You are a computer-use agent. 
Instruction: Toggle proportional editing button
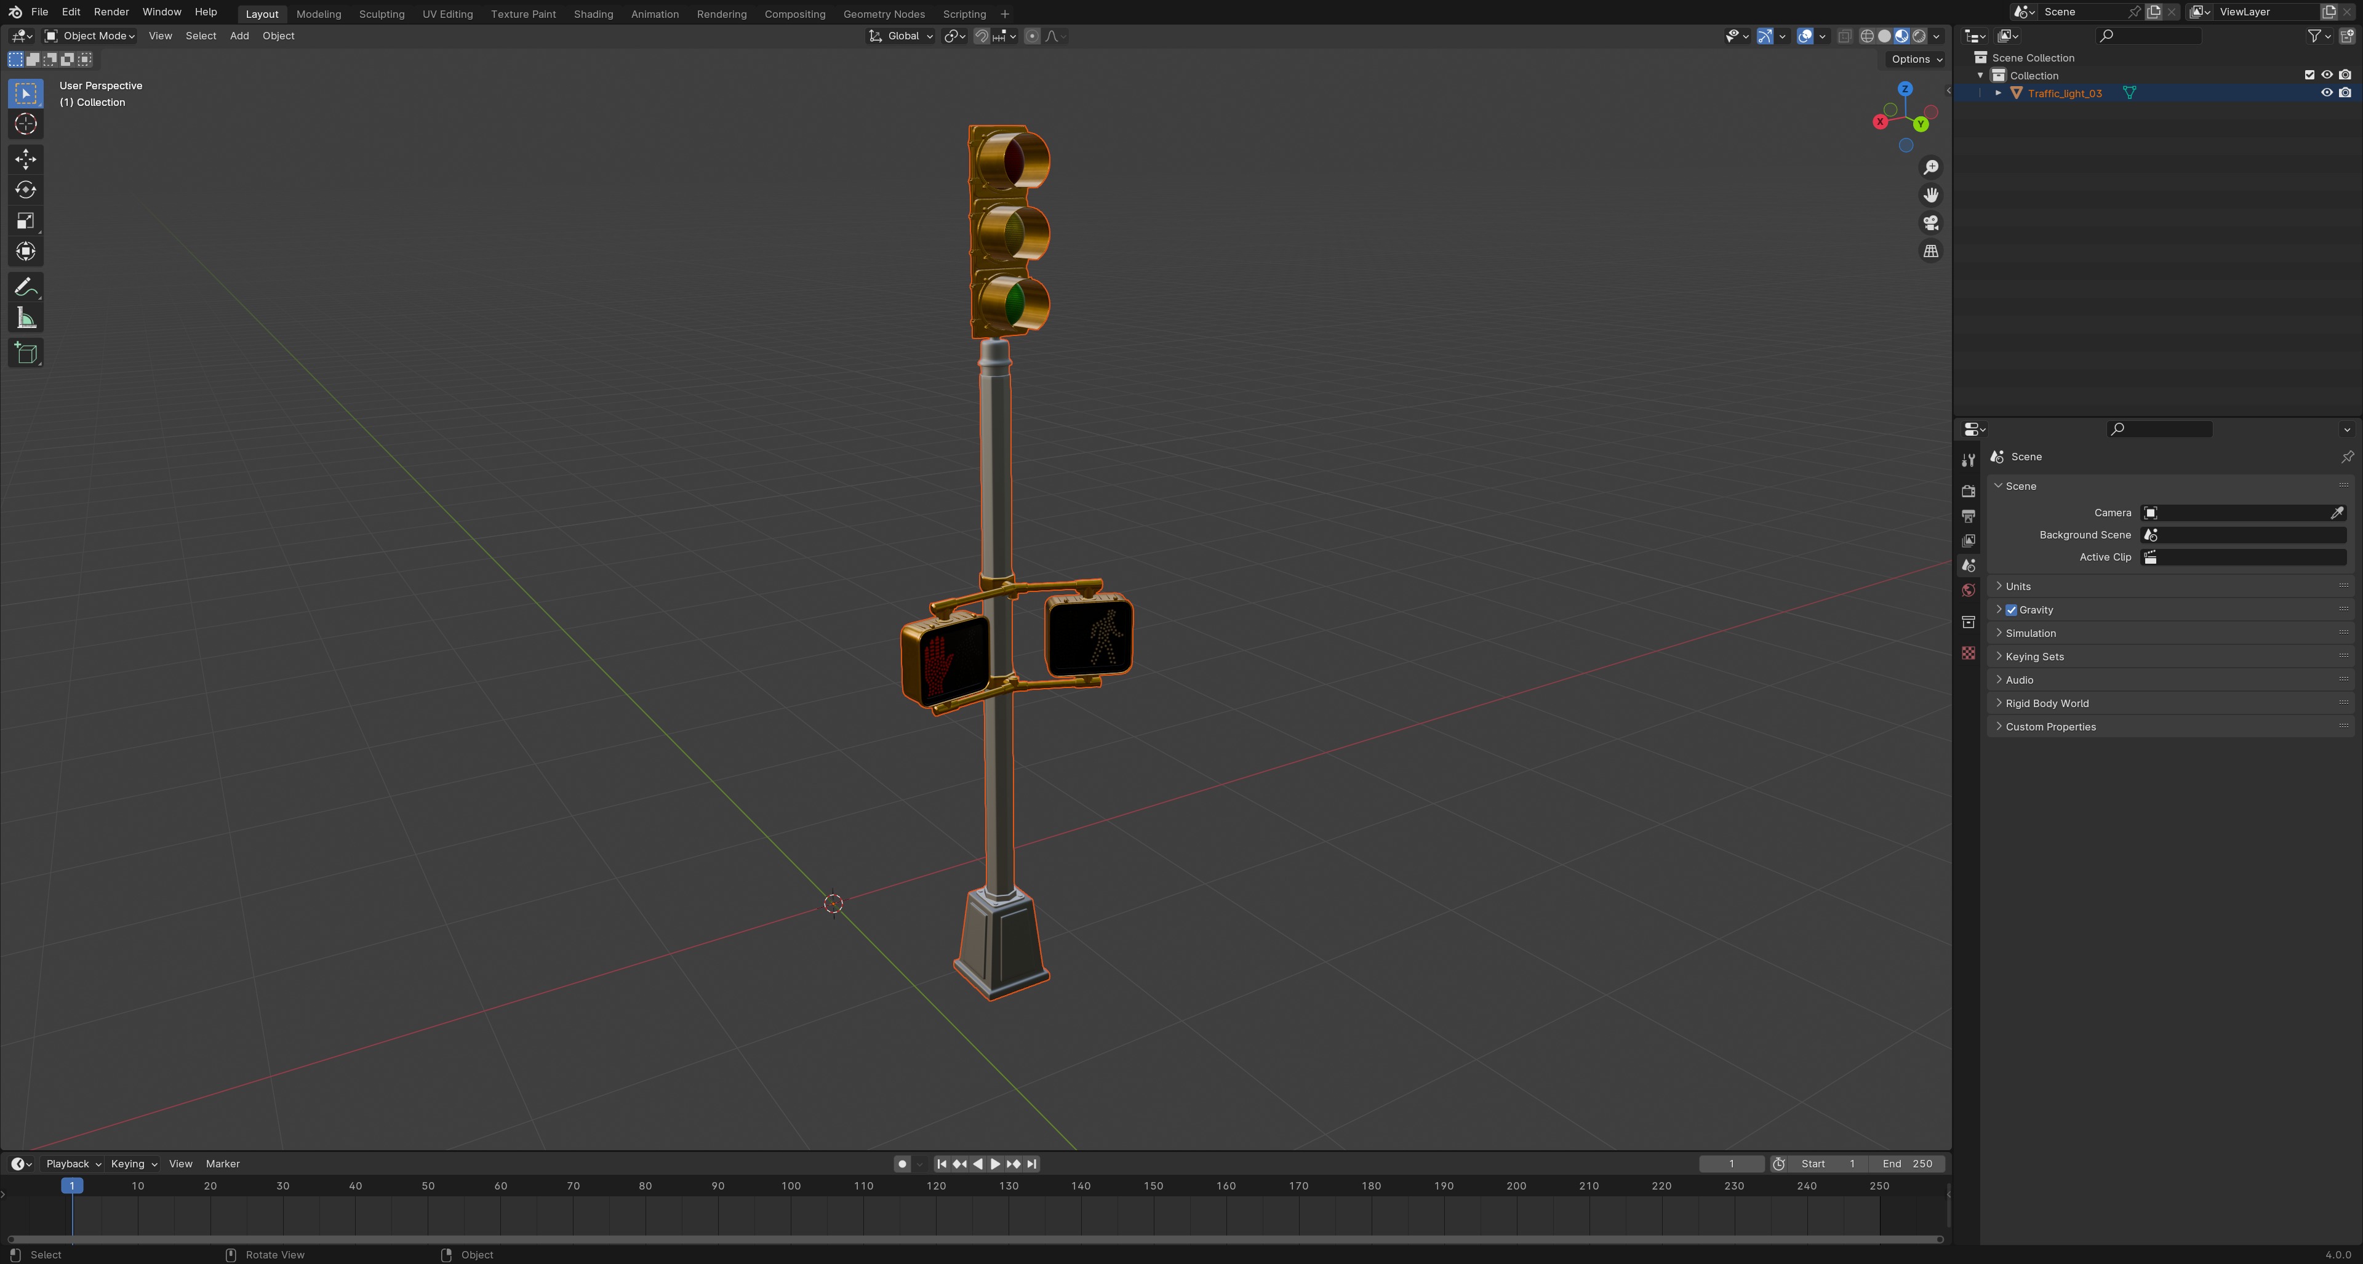point(1032,36)
